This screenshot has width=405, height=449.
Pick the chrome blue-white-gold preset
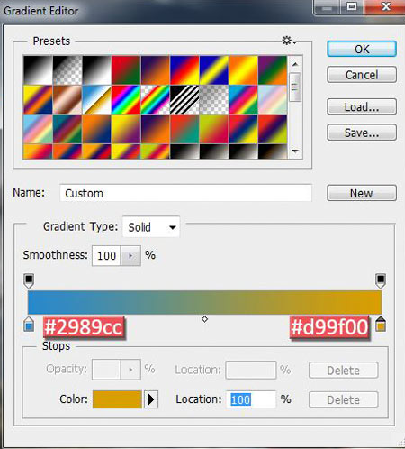96,99
